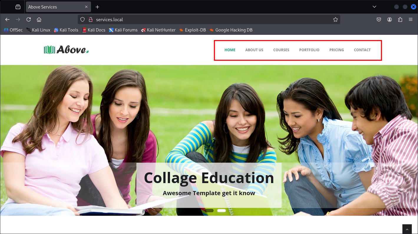Bookmark this page with the star icon
This screenshot has height=234, width=418.
[x=335, y=19]
